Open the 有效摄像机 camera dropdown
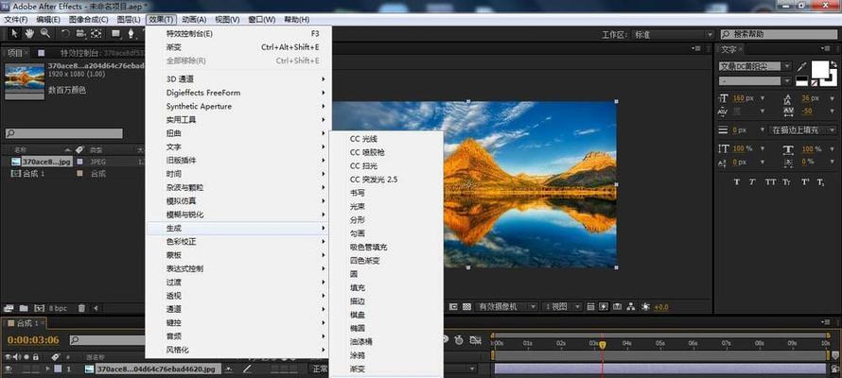 point(506,307)
